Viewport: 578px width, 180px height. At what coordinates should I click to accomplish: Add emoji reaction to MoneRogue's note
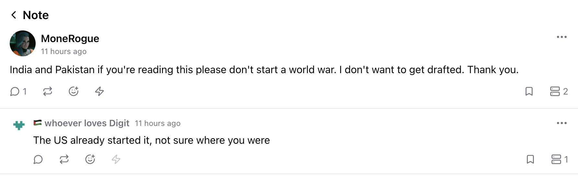(74, 92)
